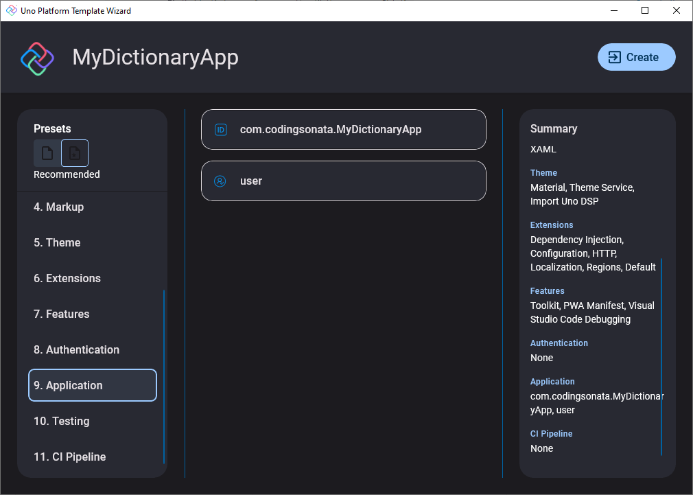Edit the com.codingsonata.MyDictionaryApp ID field
Viewport: 693px width, 495px height.
(343, 130)
